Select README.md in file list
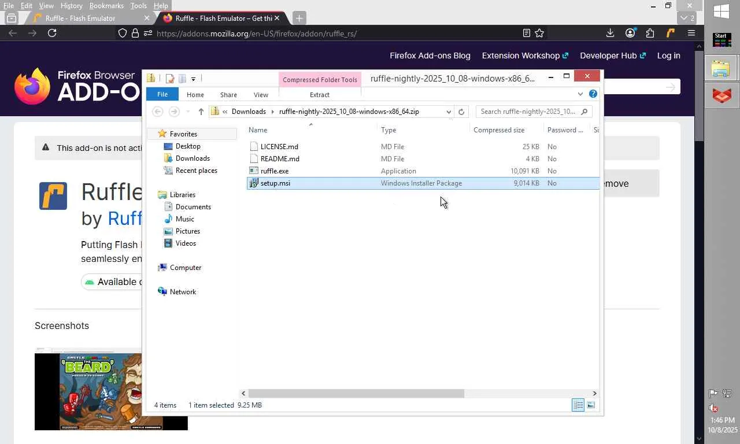 (x=280, y=159)
